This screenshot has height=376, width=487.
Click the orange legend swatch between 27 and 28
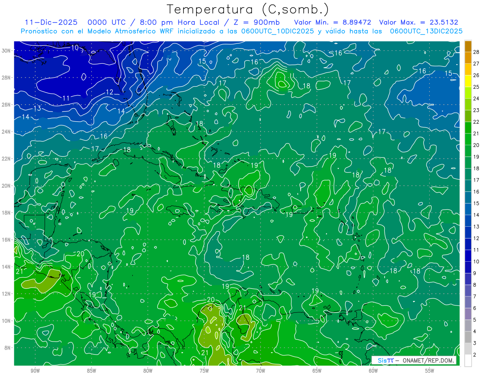point(468,58)
